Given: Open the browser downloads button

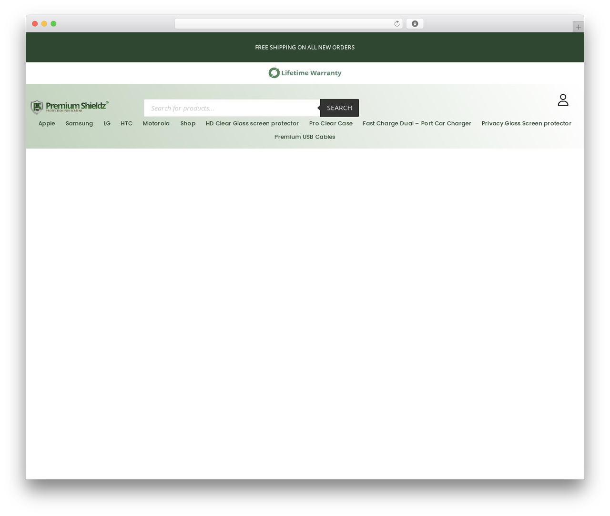Looking at the screenshot, I should pos(415,24).
